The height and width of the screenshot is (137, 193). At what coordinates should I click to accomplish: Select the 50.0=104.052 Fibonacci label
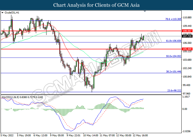click(173, 56)
